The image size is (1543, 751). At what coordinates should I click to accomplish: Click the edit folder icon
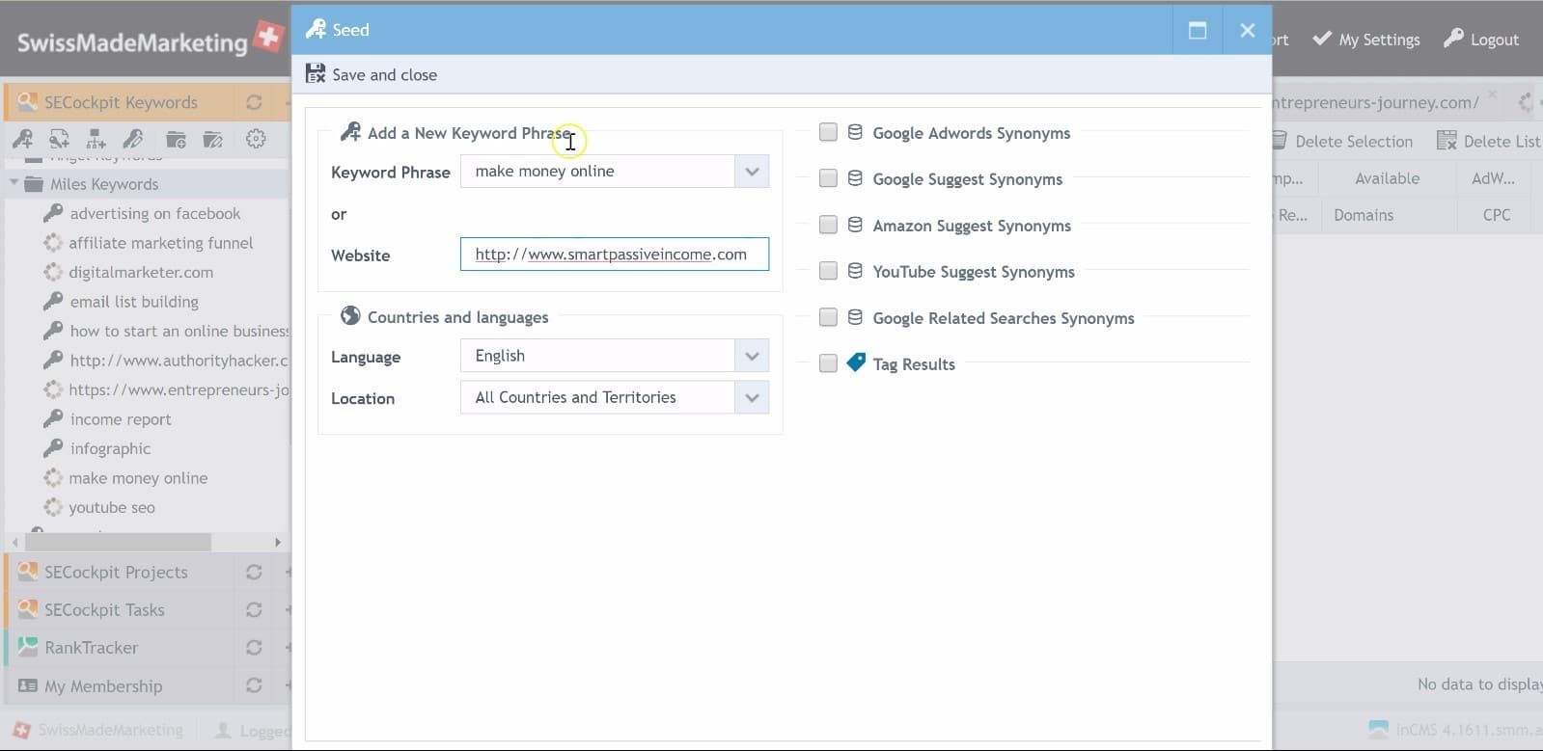[x=212, y=140]
